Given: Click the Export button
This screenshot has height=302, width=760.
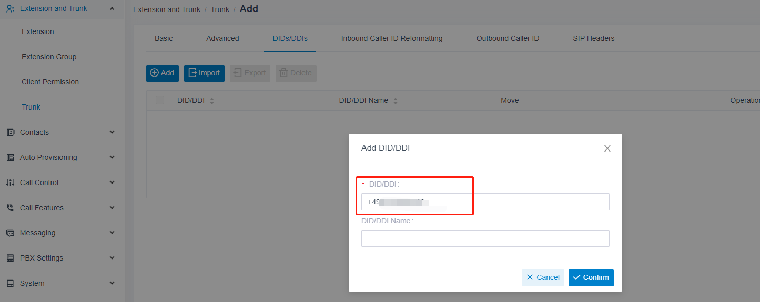Looking at the screenshot, I should [x=250, y=73].
